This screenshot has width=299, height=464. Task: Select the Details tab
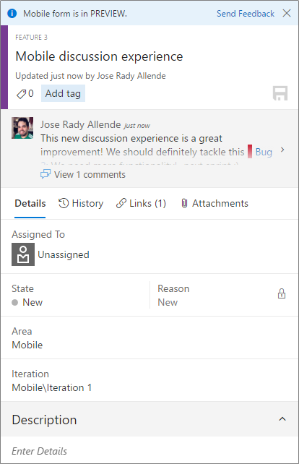(30, 203)
